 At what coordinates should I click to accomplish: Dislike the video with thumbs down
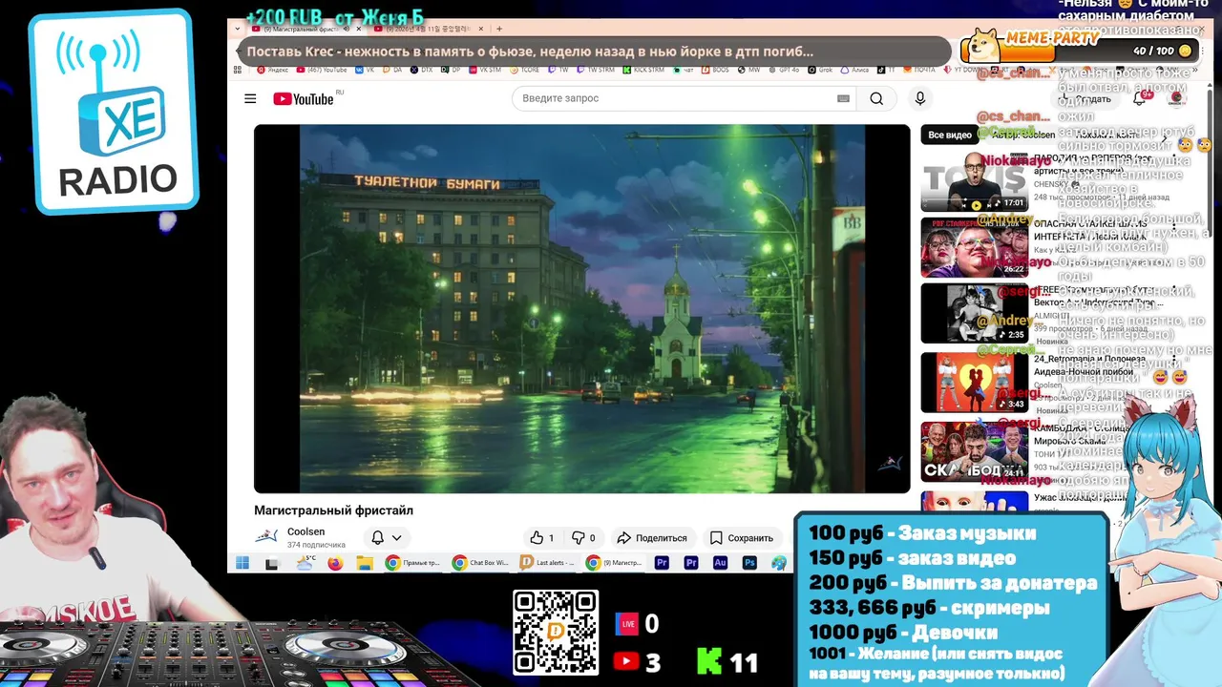point(583,537)
